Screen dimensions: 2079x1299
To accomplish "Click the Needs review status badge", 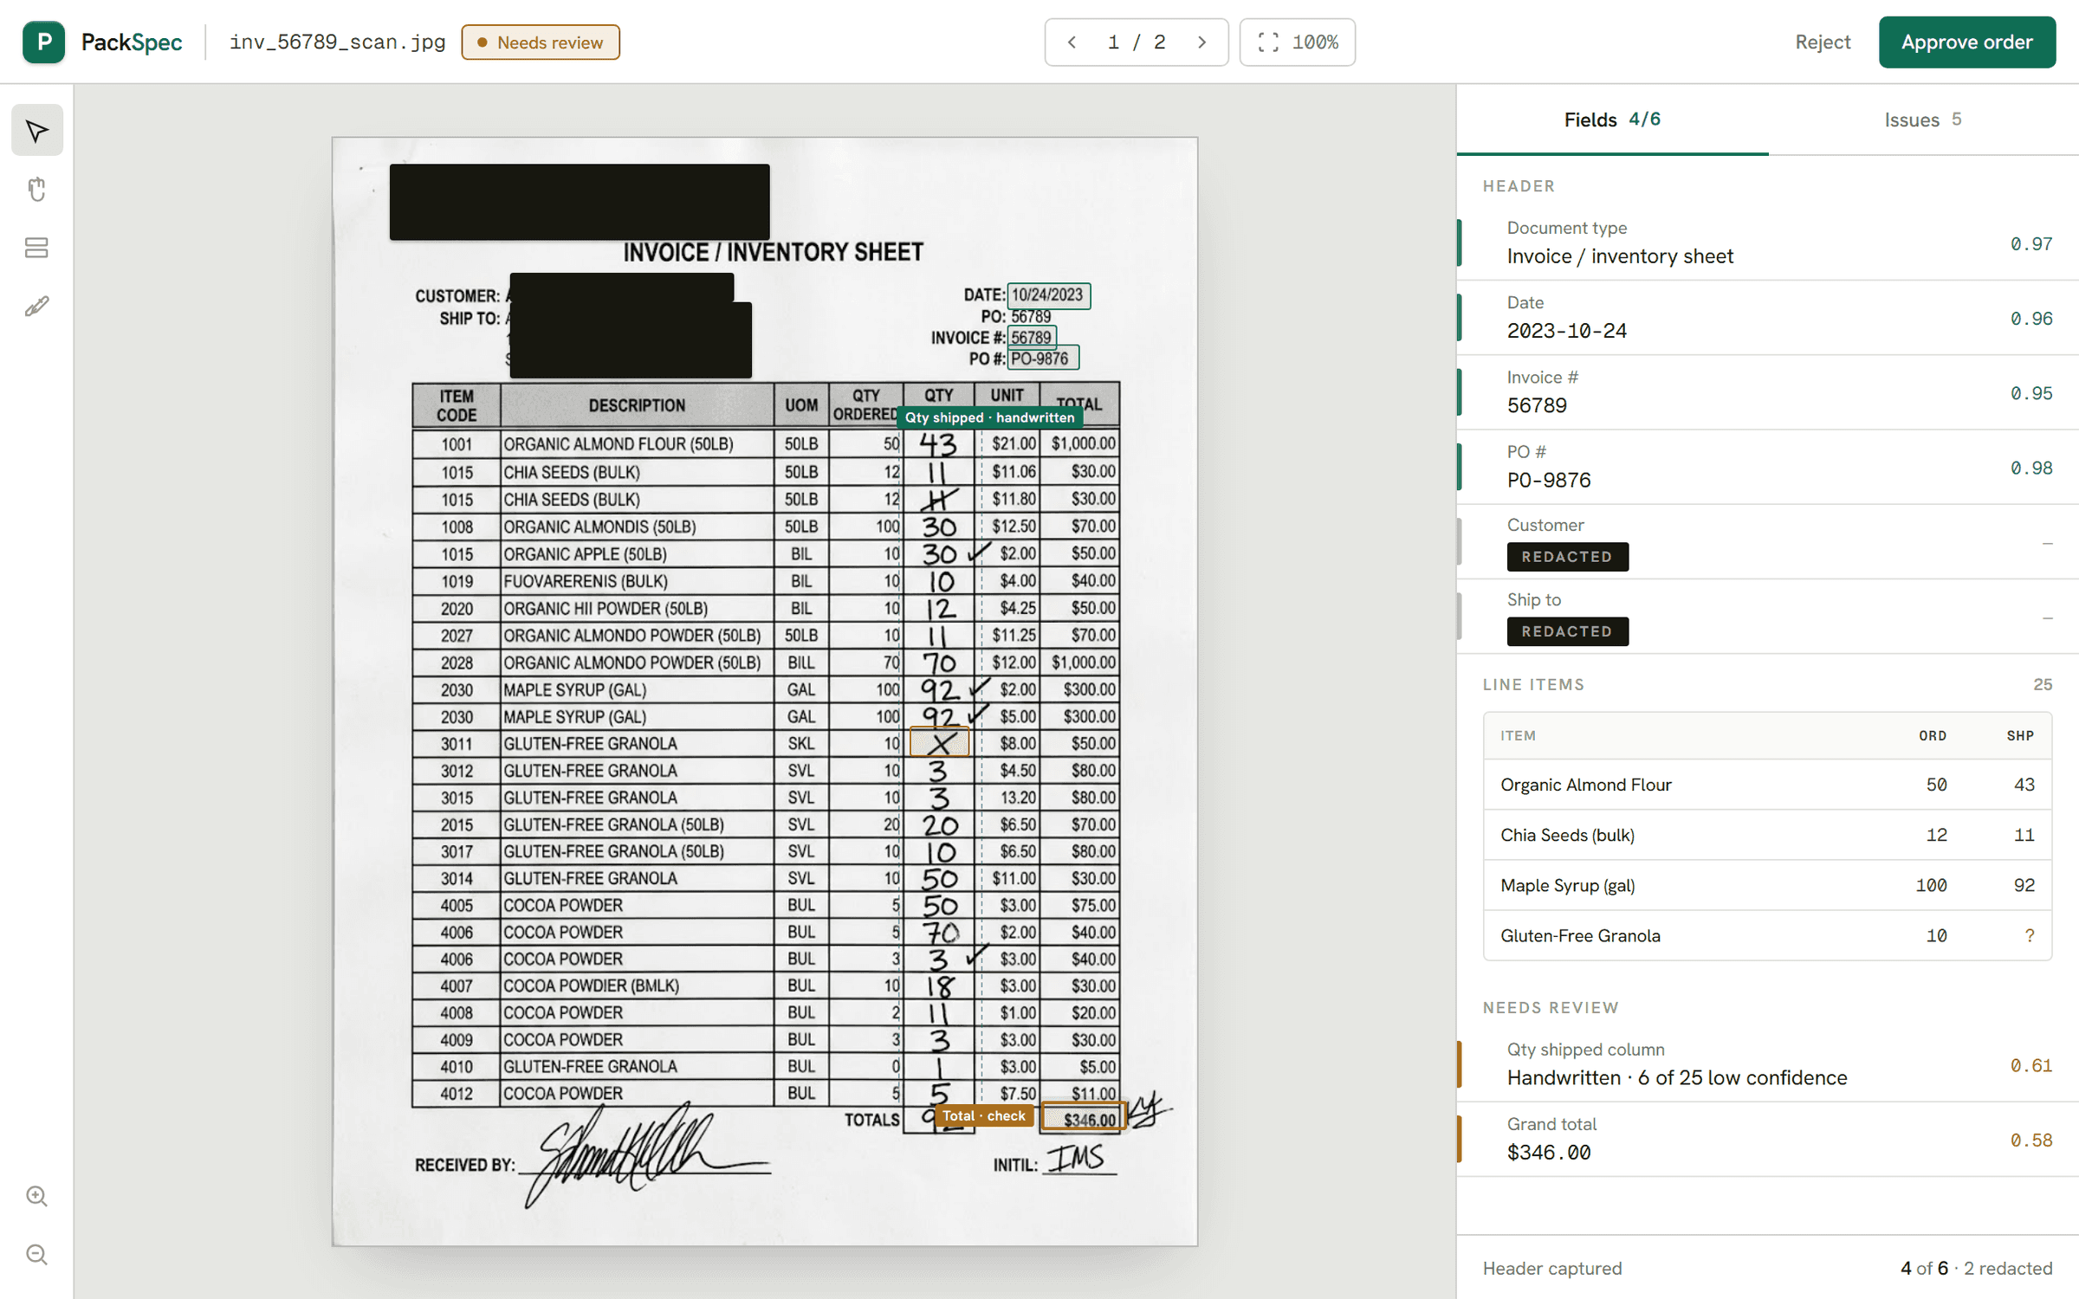I will (x=541, y=42).
